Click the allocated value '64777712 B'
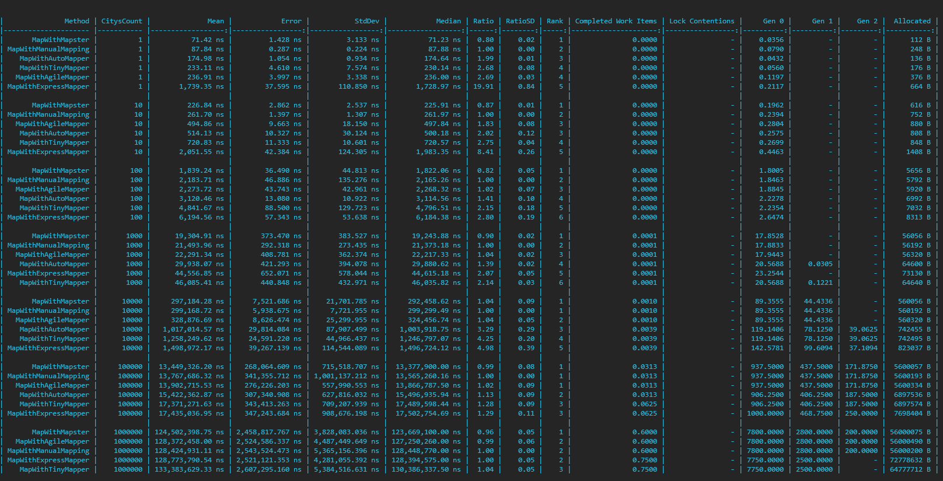The image size is (943, 481). click(910, 469)
